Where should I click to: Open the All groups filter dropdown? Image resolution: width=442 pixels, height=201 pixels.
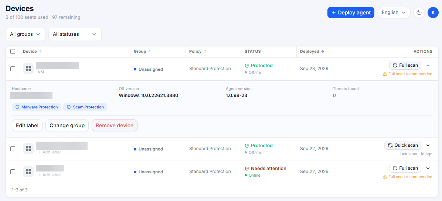[25, 34]
